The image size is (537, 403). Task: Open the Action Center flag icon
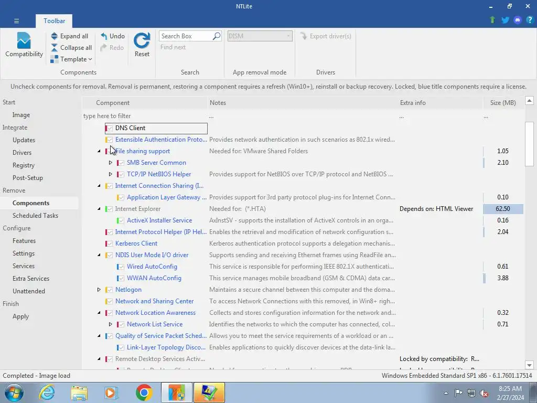(x=458, y=393)
